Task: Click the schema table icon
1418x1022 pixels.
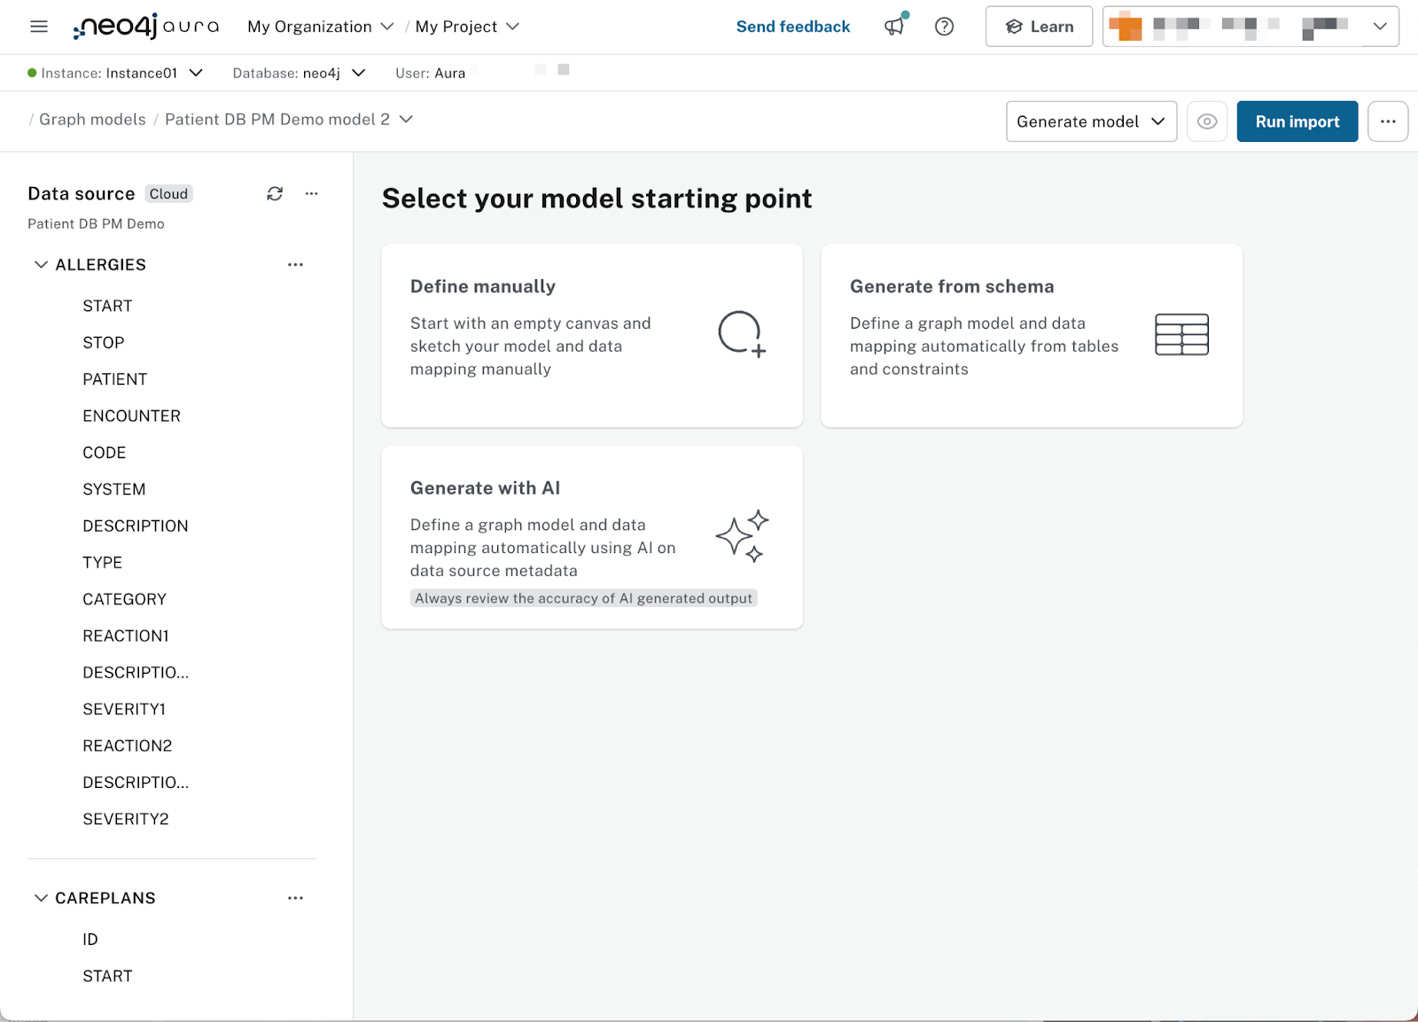Action: (1181, 334)
